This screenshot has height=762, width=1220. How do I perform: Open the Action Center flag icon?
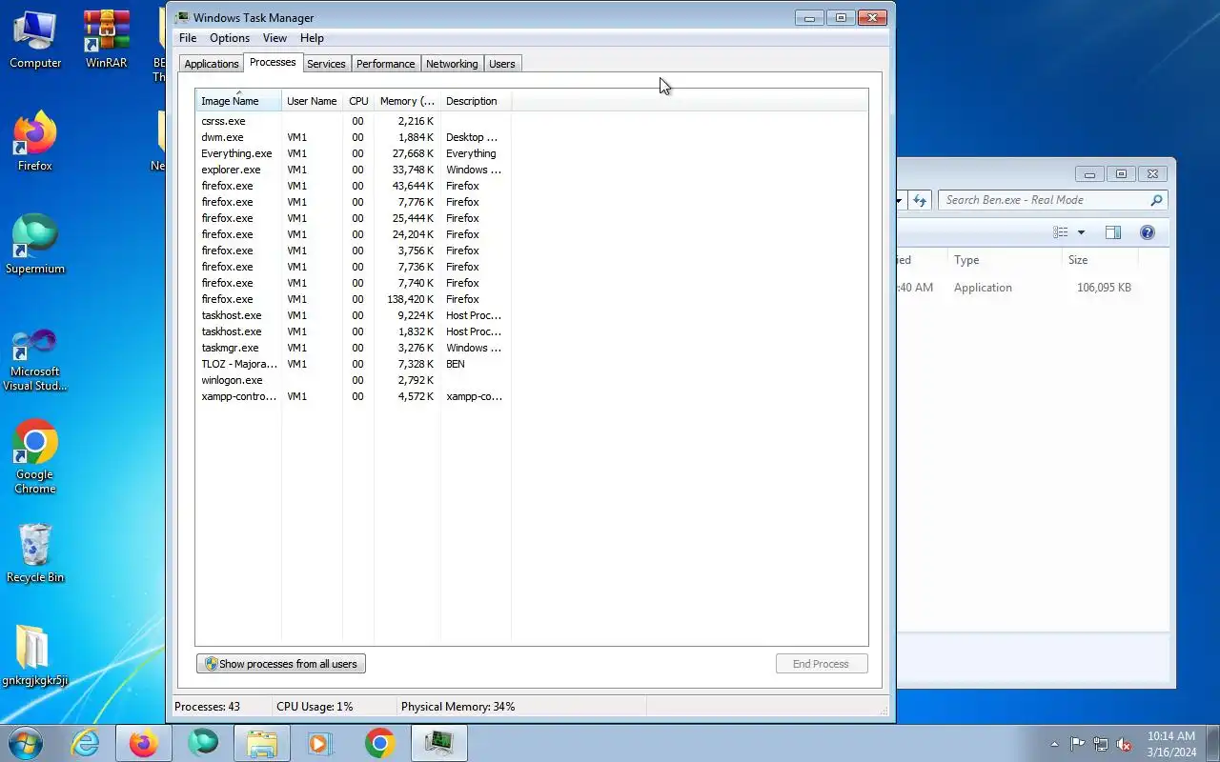click(x=1077, y=744)
